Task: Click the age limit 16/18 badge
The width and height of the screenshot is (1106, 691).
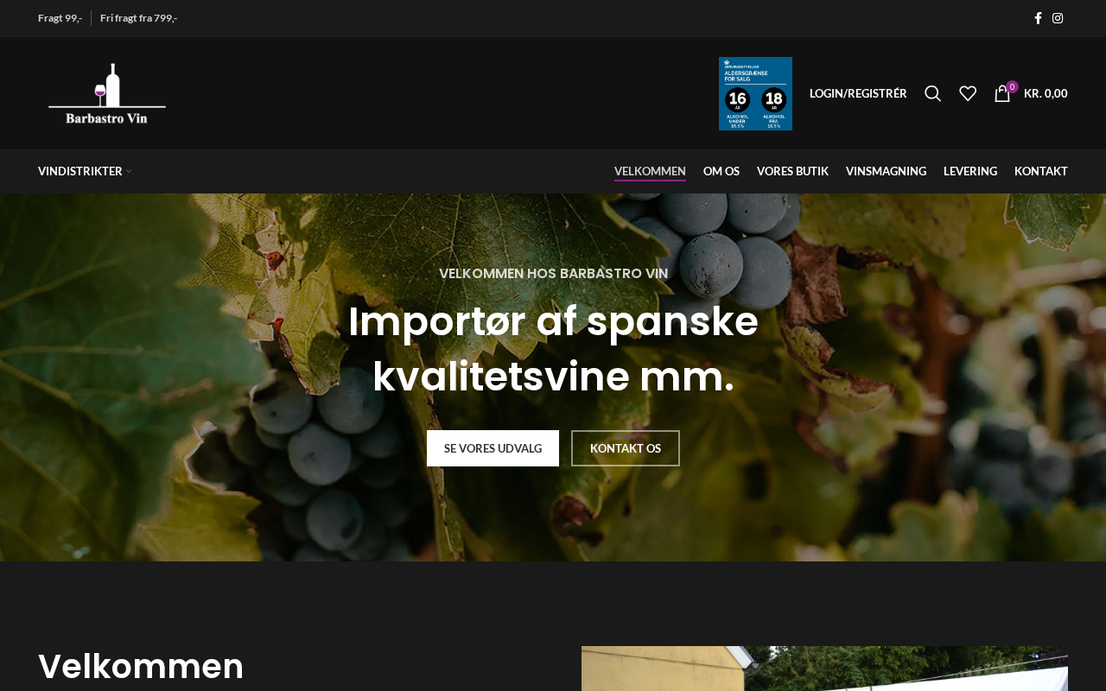Action: tap(755, 93)
